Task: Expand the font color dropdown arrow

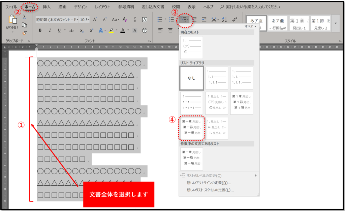Action: 128,30
